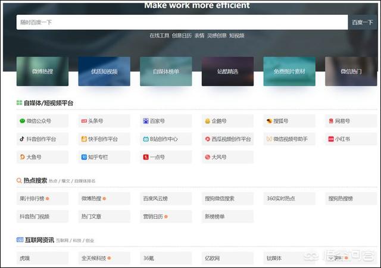Open the 钛媒体 link

coord(289,258)
